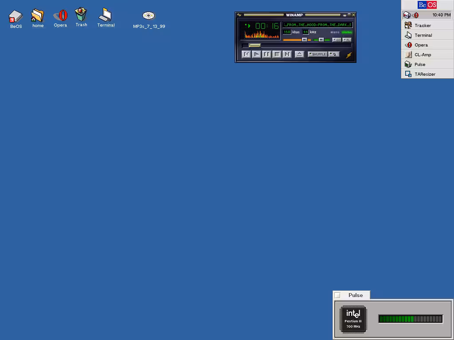Click the Winamp volume slider handle
454x340 pixels.
305,40
